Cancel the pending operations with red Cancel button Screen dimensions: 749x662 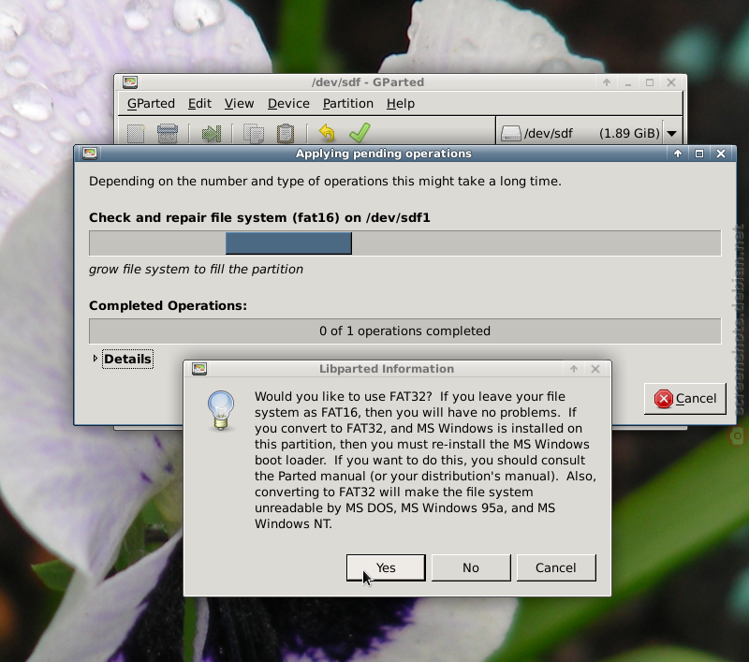685,398
